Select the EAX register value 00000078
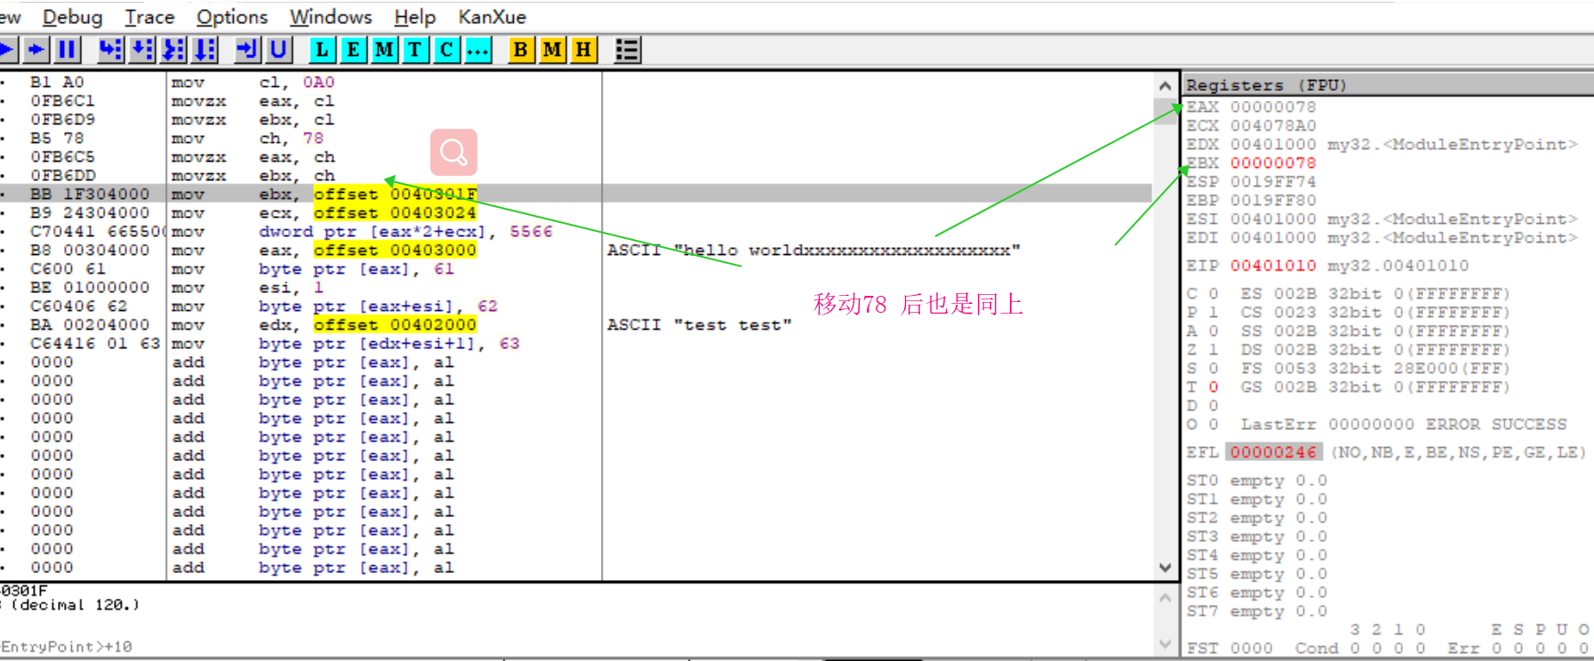 tap(1272, 107)
